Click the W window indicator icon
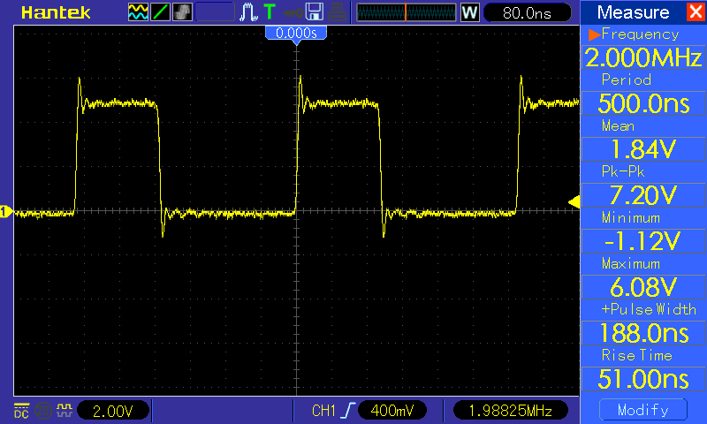The width and height of the screenshot is (707, 424). click(469, 12)
